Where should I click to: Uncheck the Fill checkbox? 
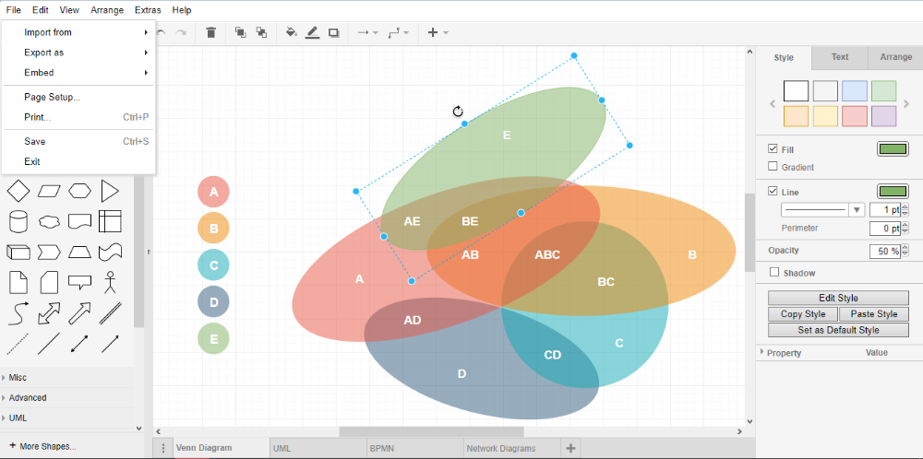tap(773, 149)
